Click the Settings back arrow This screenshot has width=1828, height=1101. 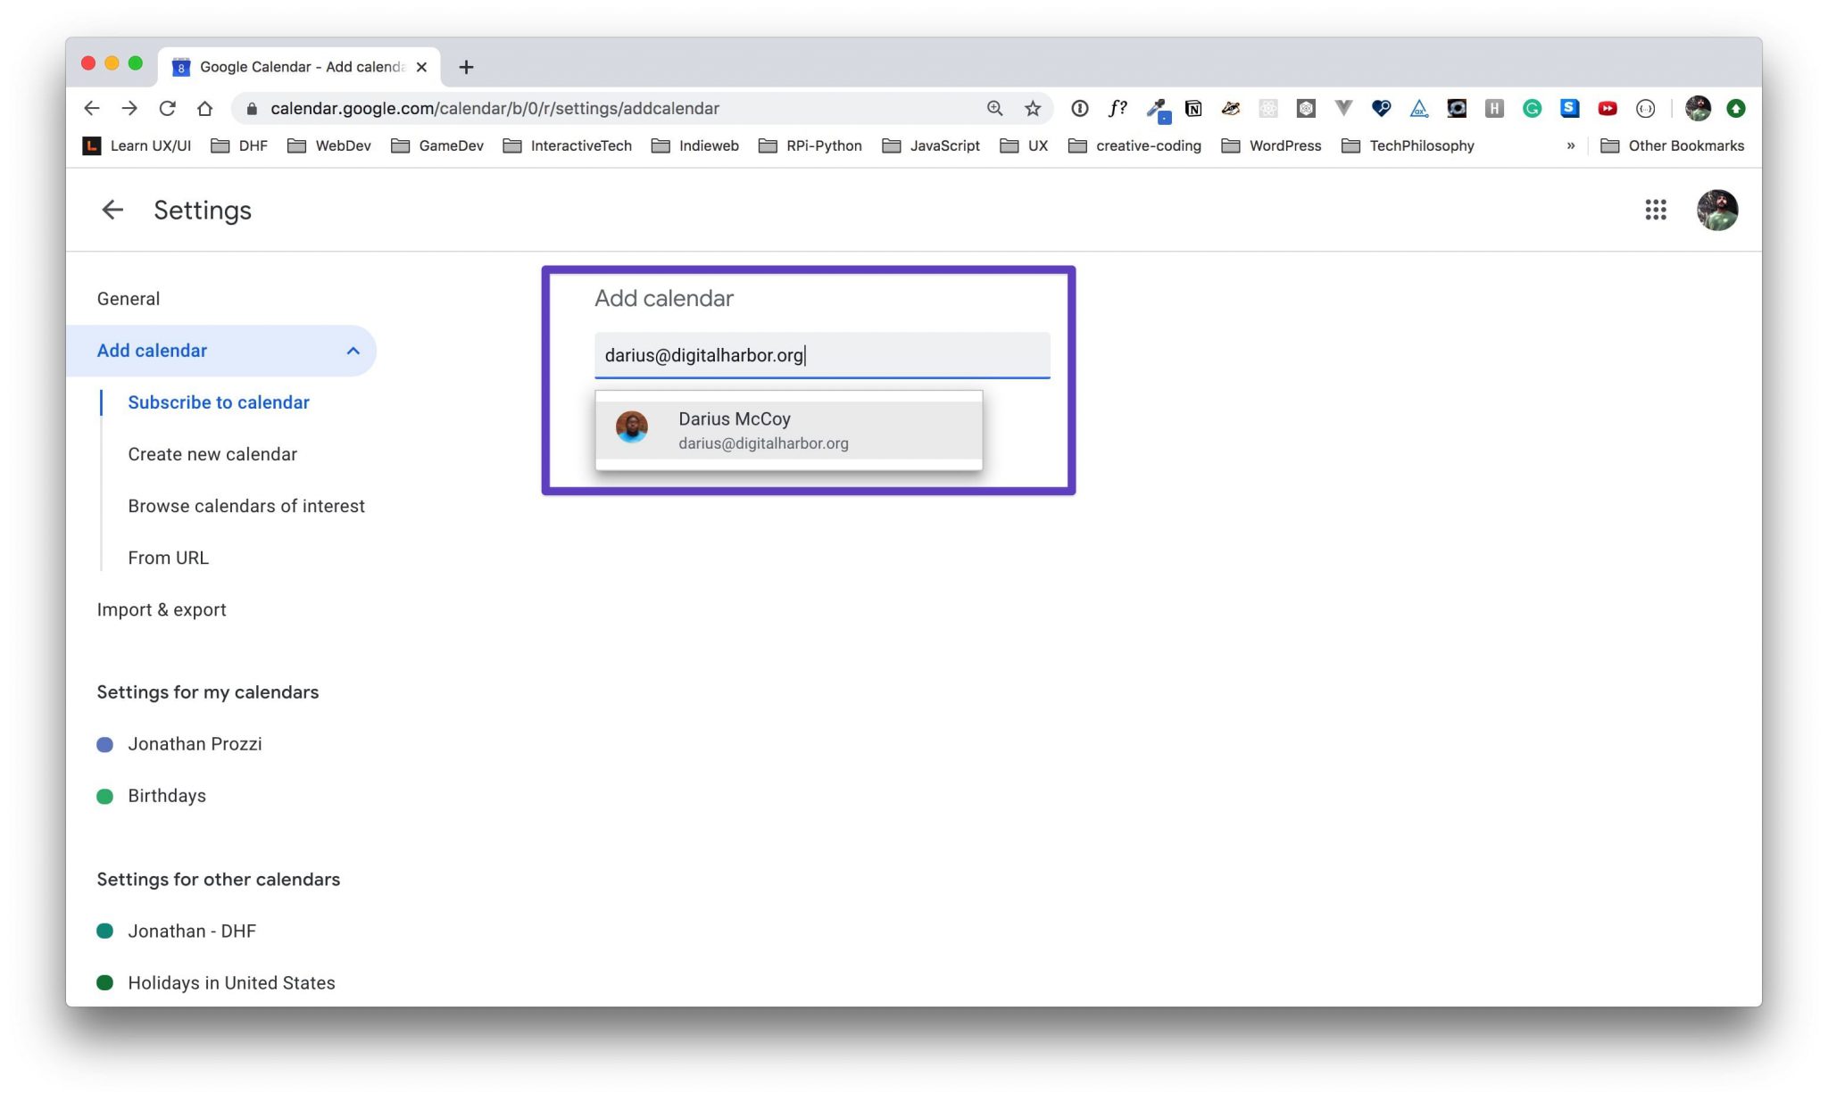(x=112, y=210)
